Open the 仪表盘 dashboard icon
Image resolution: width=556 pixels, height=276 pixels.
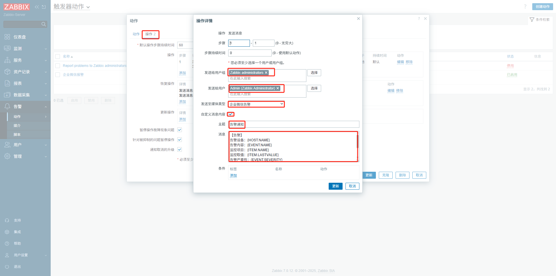point(7,37)
